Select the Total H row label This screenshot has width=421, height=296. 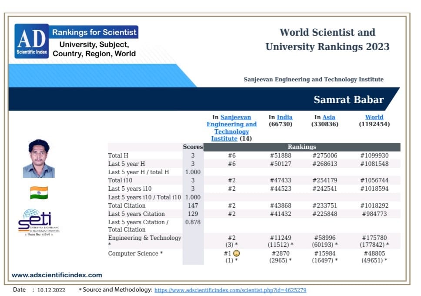[x=118, y=155]
